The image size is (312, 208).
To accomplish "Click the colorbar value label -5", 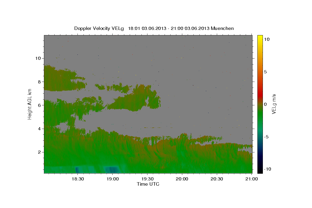I will tap(266, 137).
